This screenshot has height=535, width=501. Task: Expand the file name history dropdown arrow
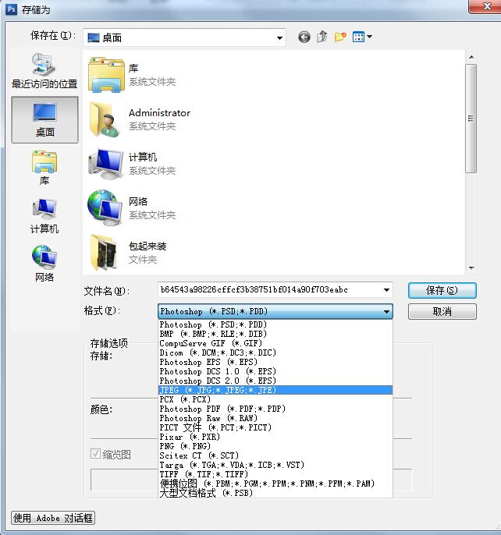click(386, 290)
